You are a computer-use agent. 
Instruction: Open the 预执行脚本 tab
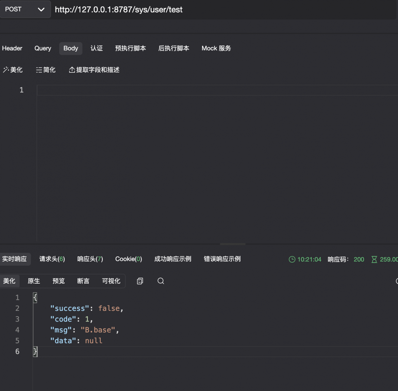[131, 48]
